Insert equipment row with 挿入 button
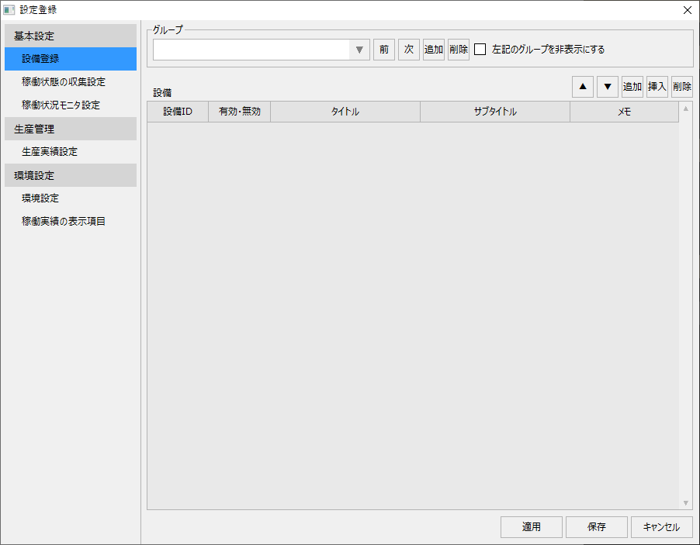This screenshot has width=700, height=545. 657,86
